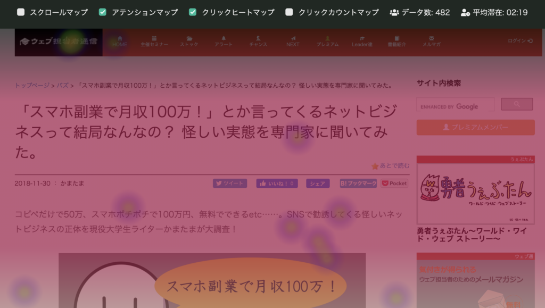
Task: Click the author name かまたま
Action: click(x=72, y=184)
